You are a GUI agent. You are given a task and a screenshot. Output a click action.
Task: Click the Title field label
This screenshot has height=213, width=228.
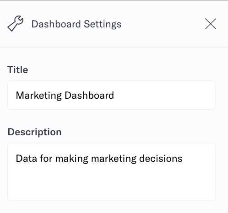18,70
